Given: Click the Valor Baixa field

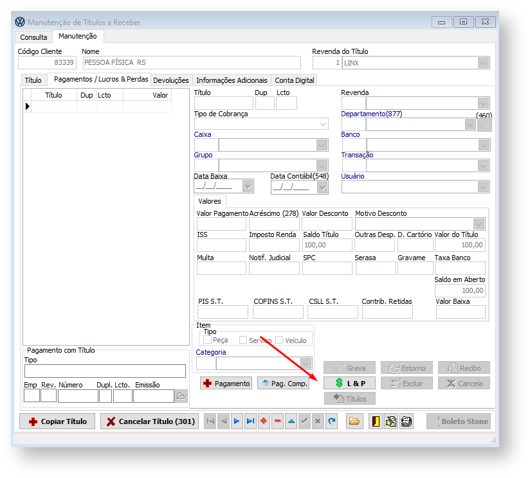Looking at the screenshot, I should pyautogui.click(x=461, y=312).
